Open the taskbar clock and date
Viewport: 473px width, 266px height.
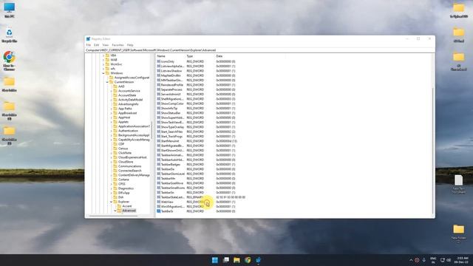(x=462, y=260)
